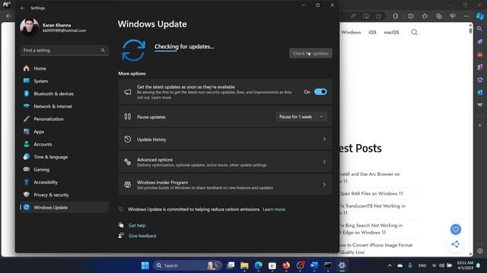
Task: Open Edge Settings and more ellipsis menu
Action: pos(466,16)
